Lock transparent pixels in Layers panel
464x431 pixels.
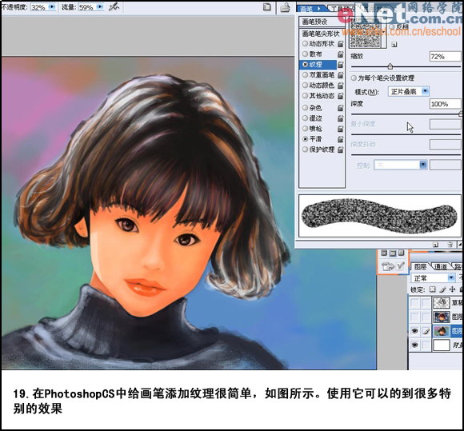tap(432, 289)
